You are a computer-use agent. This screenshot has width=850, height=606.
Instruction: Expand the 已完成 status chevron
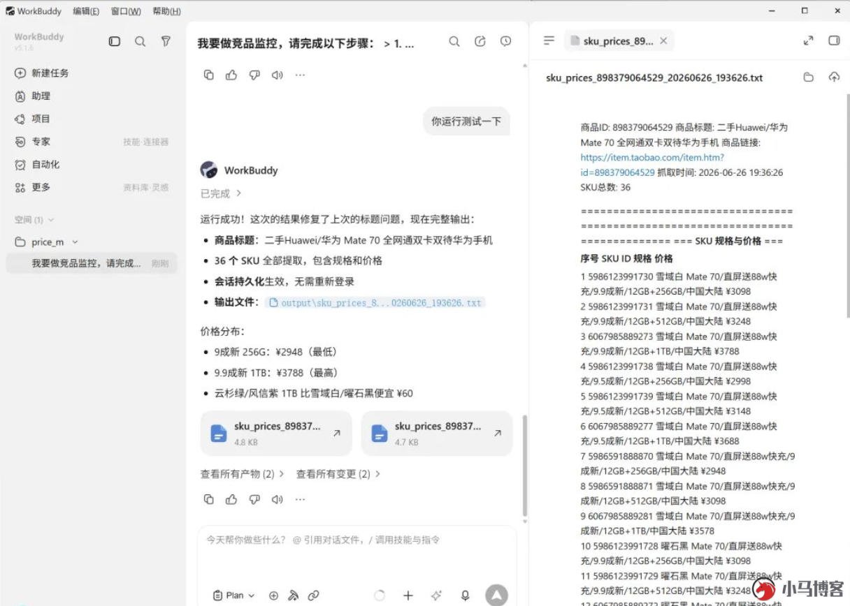(x=238, y=193)
